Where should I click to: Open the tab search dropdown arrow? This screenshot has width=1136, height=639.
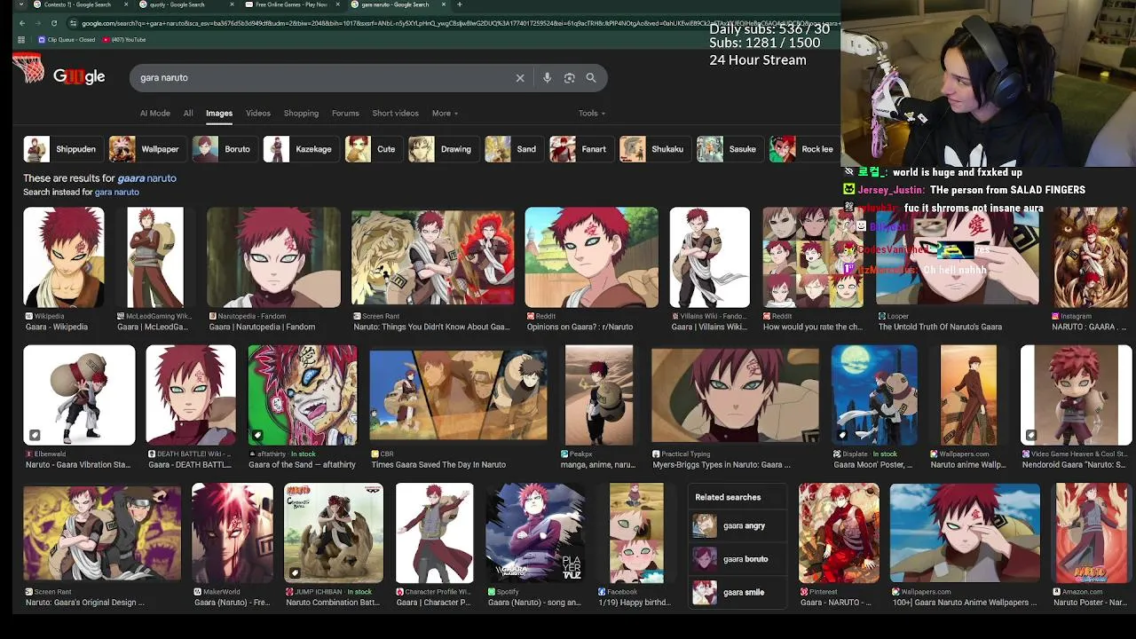[x=20, y=4]
